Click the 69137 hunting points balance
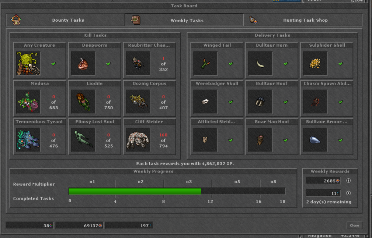The image size is (372, 238). 80,225
